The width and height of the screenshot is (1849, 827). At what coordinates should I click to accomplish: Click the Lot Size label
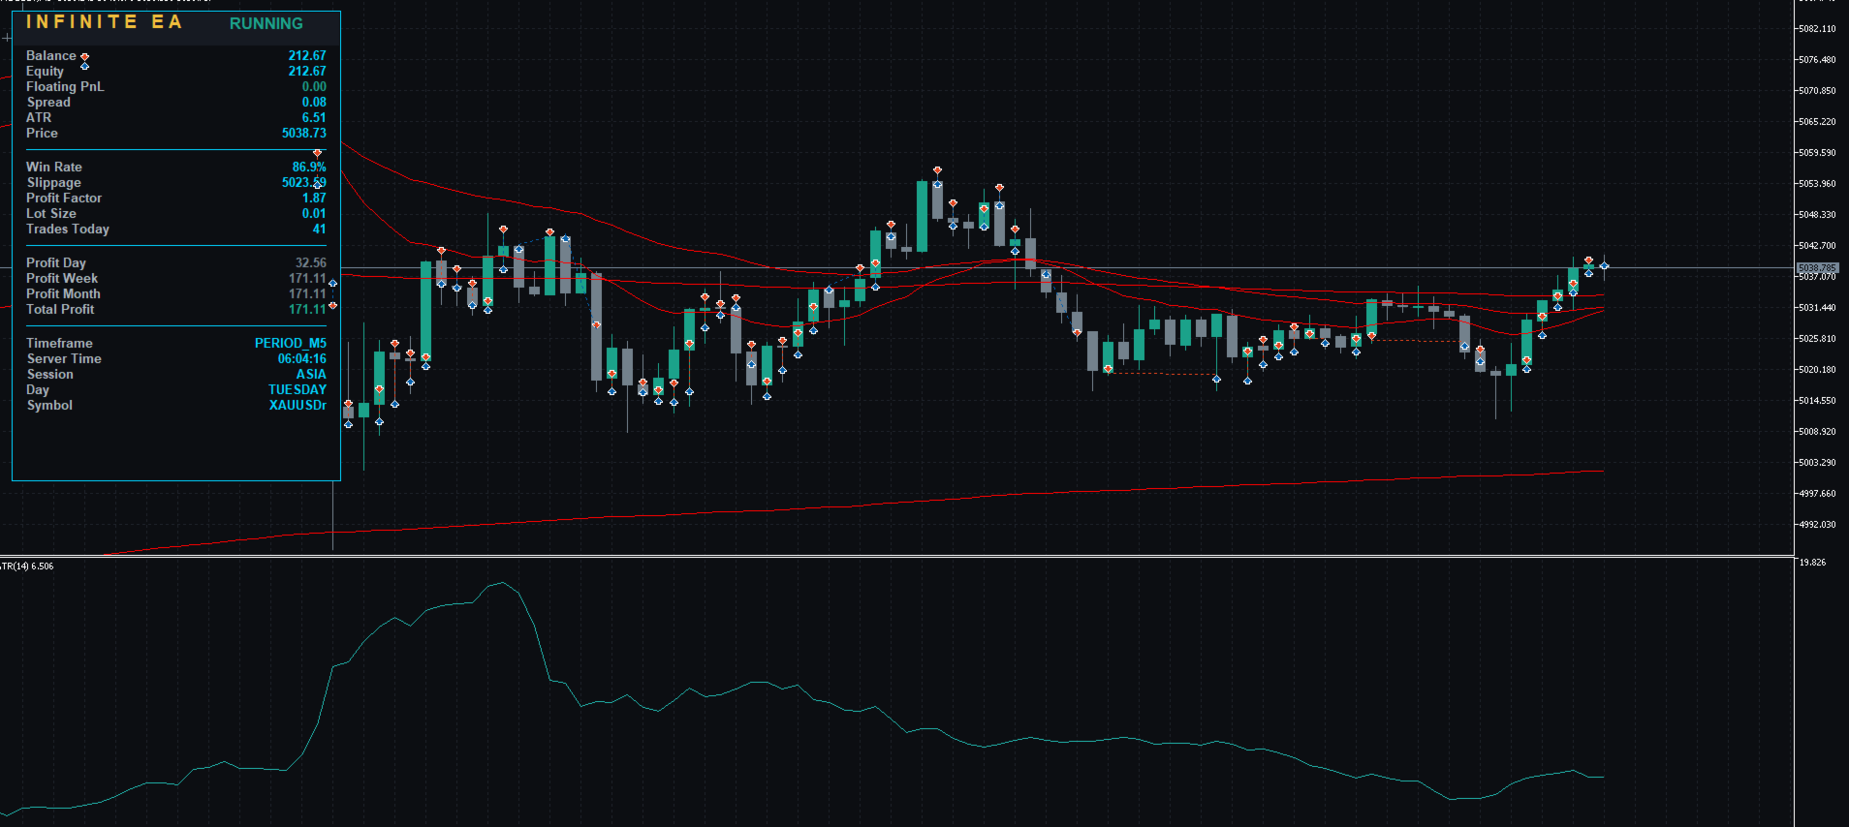coord(51,214)
